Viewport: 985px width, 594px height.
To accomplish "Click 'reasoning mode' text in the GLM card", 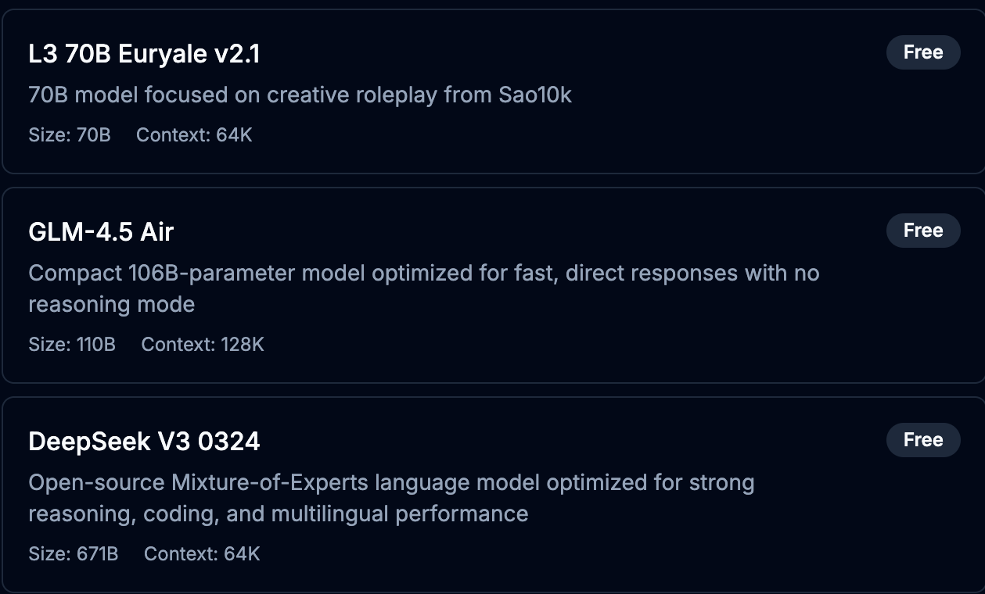I will point(111,304).
